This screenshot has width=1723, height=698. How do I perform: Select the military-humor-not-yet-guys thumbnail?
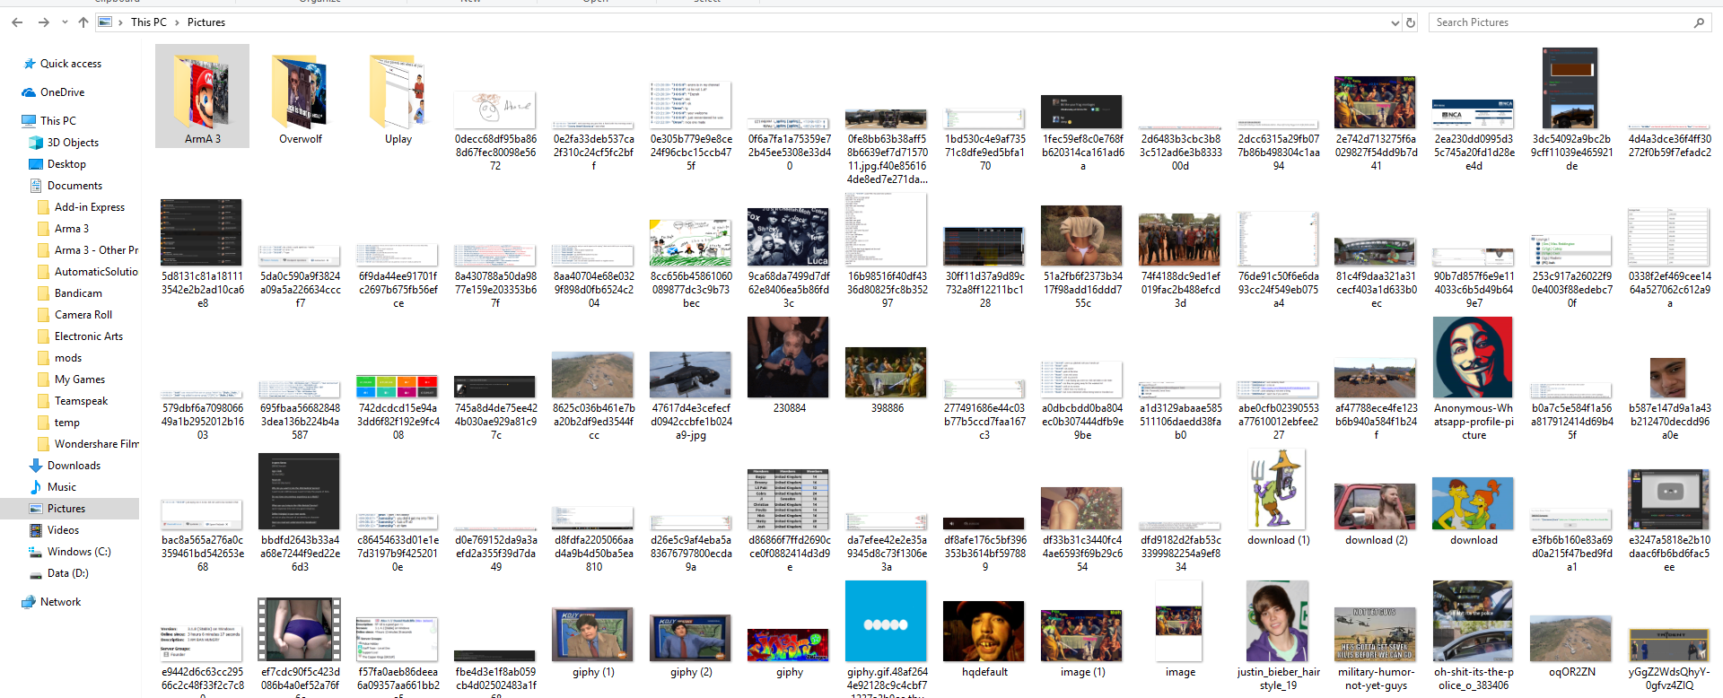point(1376,634)
